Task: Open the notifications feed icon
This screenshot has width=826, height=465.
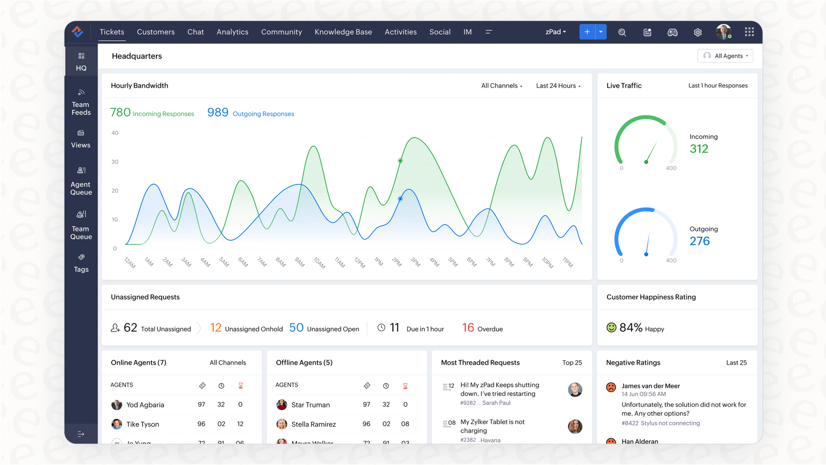Action: point(647,32)
